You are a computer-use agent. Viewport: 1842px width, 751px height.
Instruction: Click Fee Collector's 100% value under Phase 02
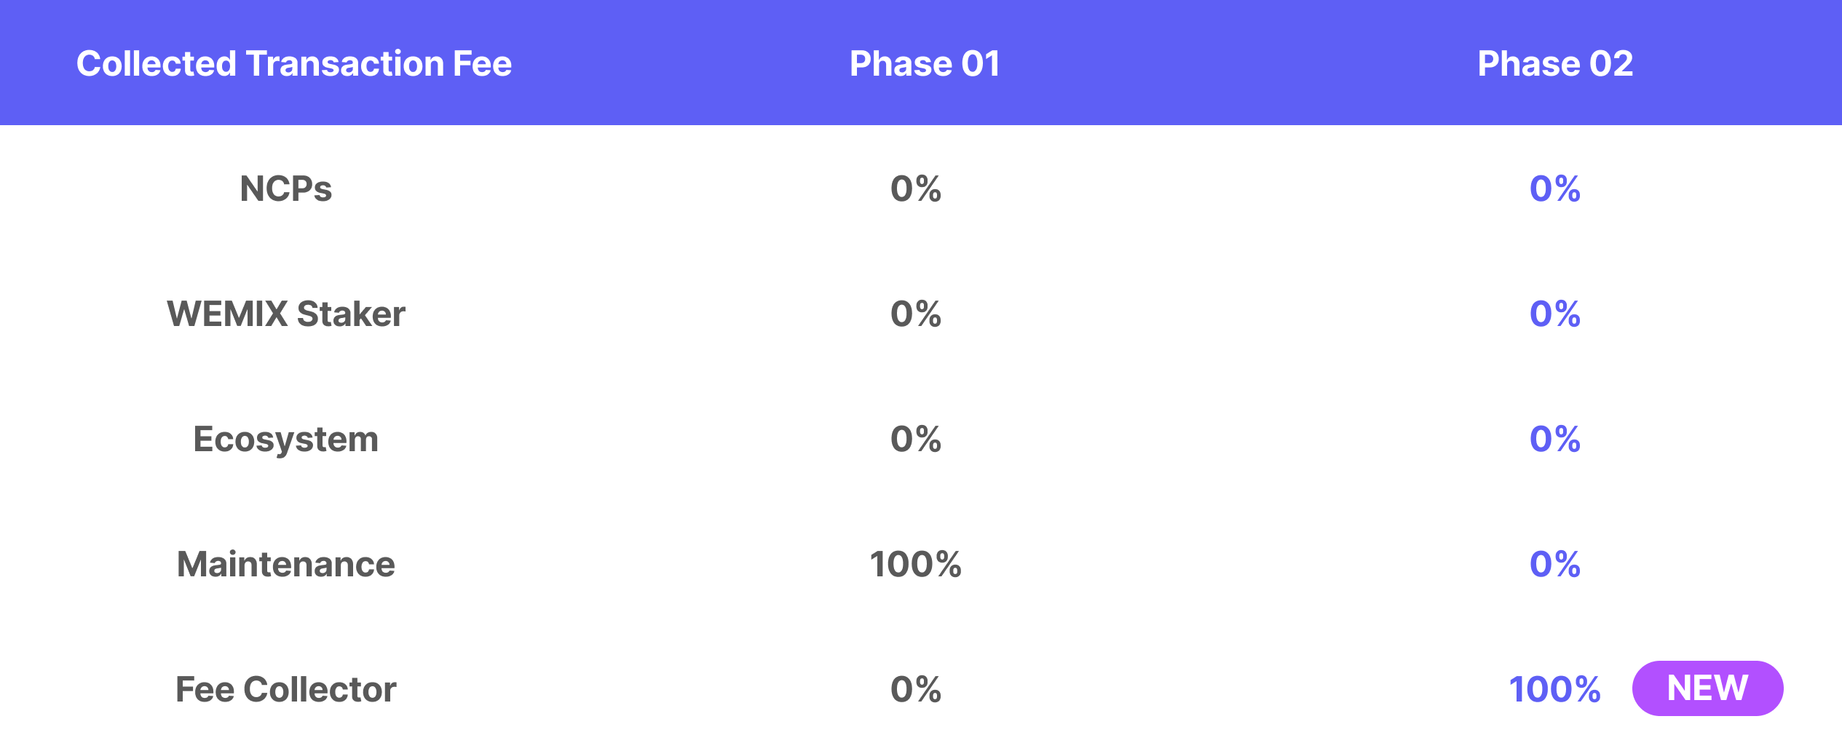click(1554, 690)
